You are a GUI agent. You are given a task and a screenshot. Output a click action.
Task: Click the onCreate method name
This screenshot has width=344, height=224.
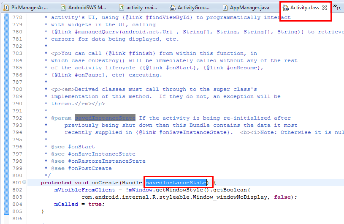click(x=105, y=183)
